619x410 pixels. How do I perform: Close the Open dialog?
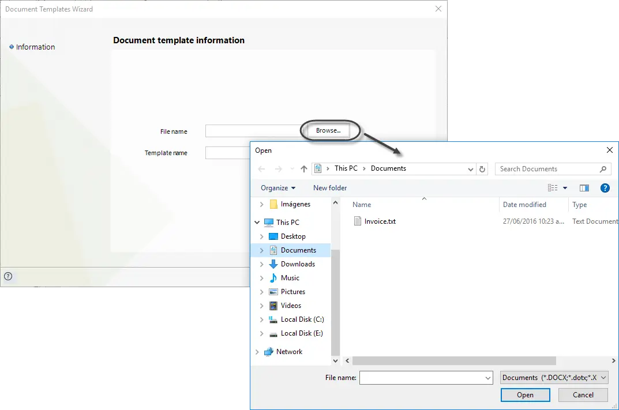pyautogui.click(x=610, y=150)
